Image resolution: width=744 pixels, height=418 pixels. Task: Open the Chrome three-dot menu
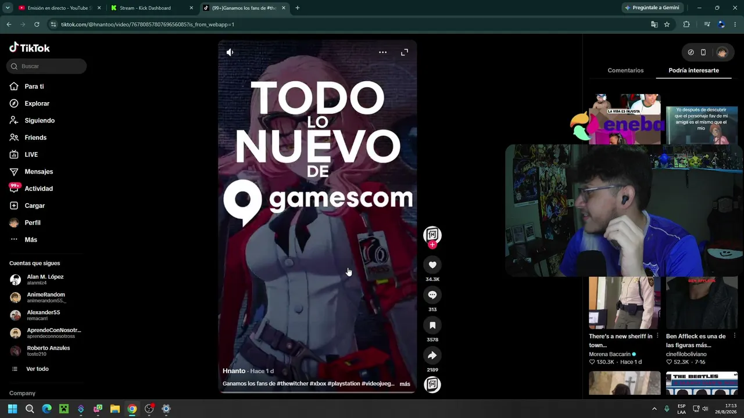point(736,24)
